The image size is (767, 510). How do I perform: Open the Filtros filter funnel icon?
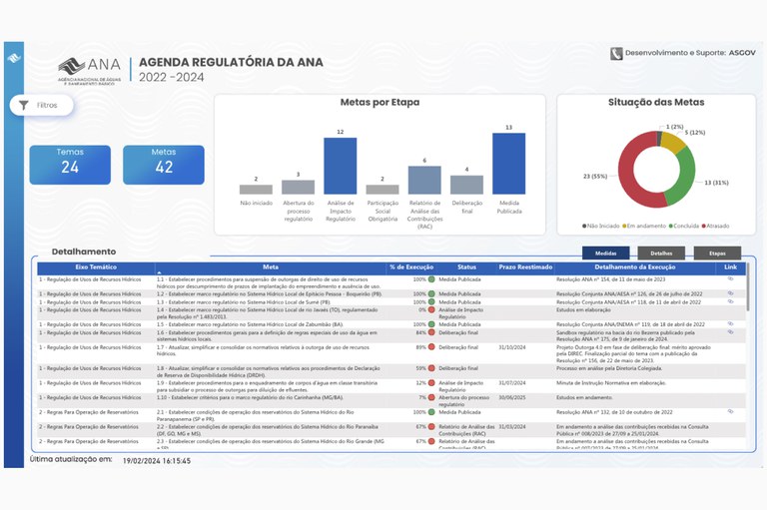pyautogui.click(x=24, y=105)
